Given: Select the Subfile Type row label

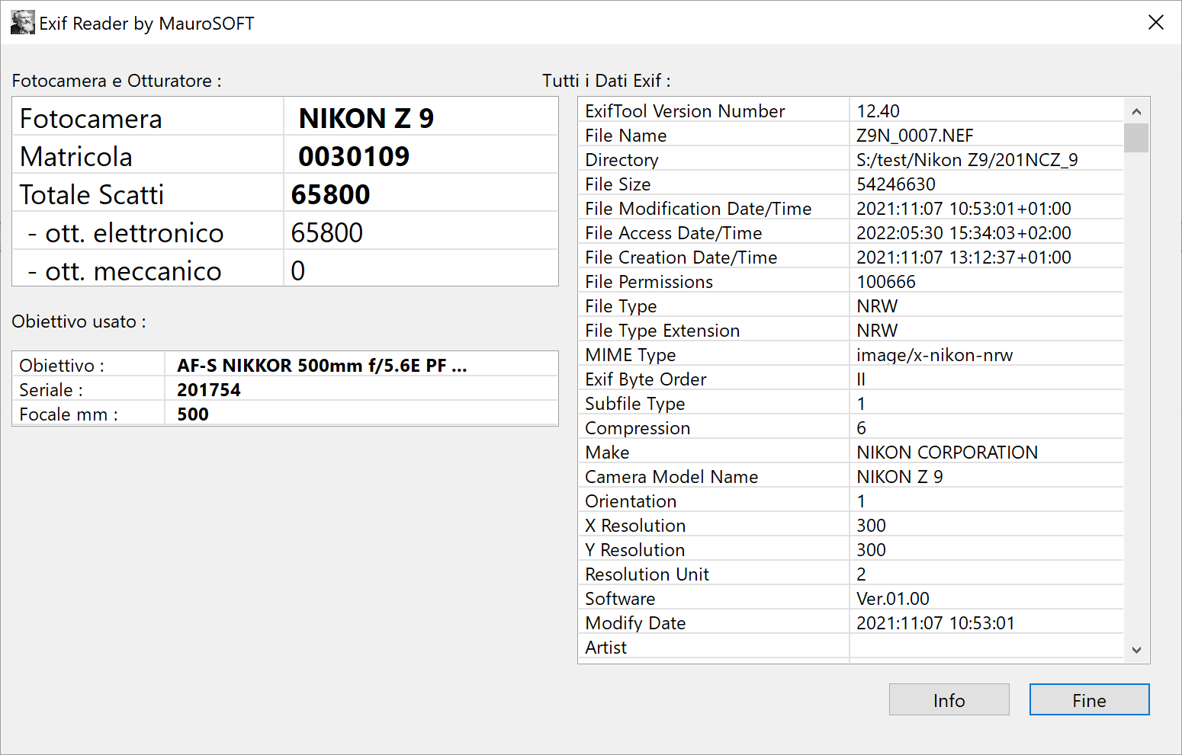Looking at the screenshot, I should click(x=635, y=404).
